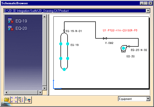
Task: Click the list scroll down arrow
Action: [x=45, y=88]
